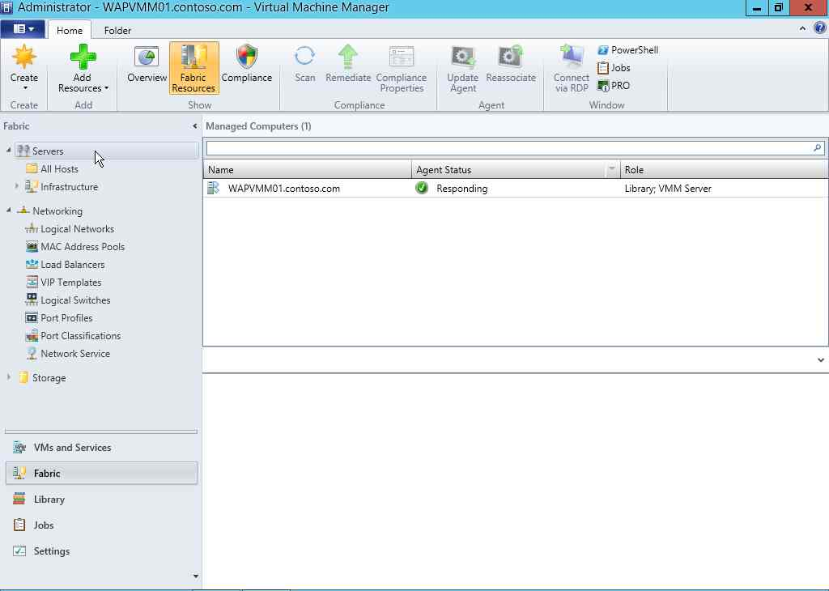Go to Jobs workspace

coord(101,525)
